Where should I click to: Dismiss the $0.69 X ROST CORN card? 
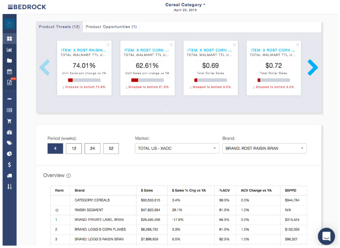coord(234,45)
